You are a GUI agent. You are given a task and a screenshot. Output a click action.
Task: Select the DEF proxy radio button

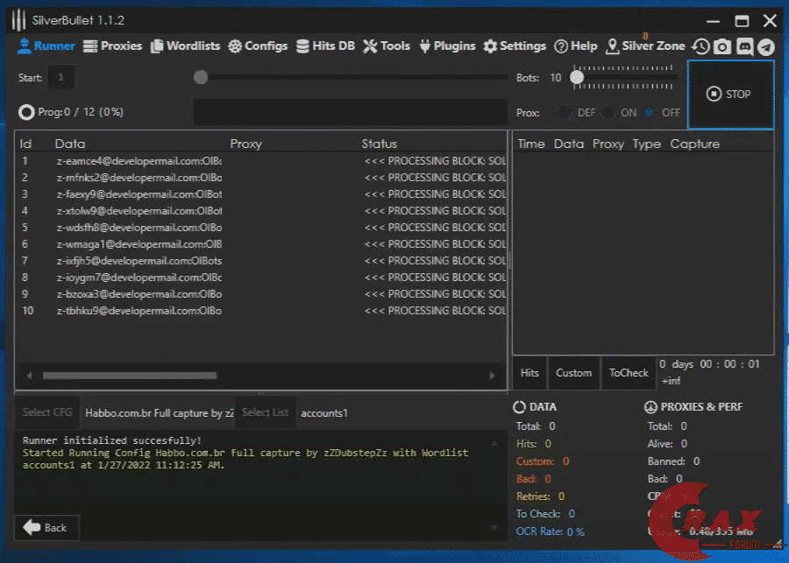coord(565,112)
